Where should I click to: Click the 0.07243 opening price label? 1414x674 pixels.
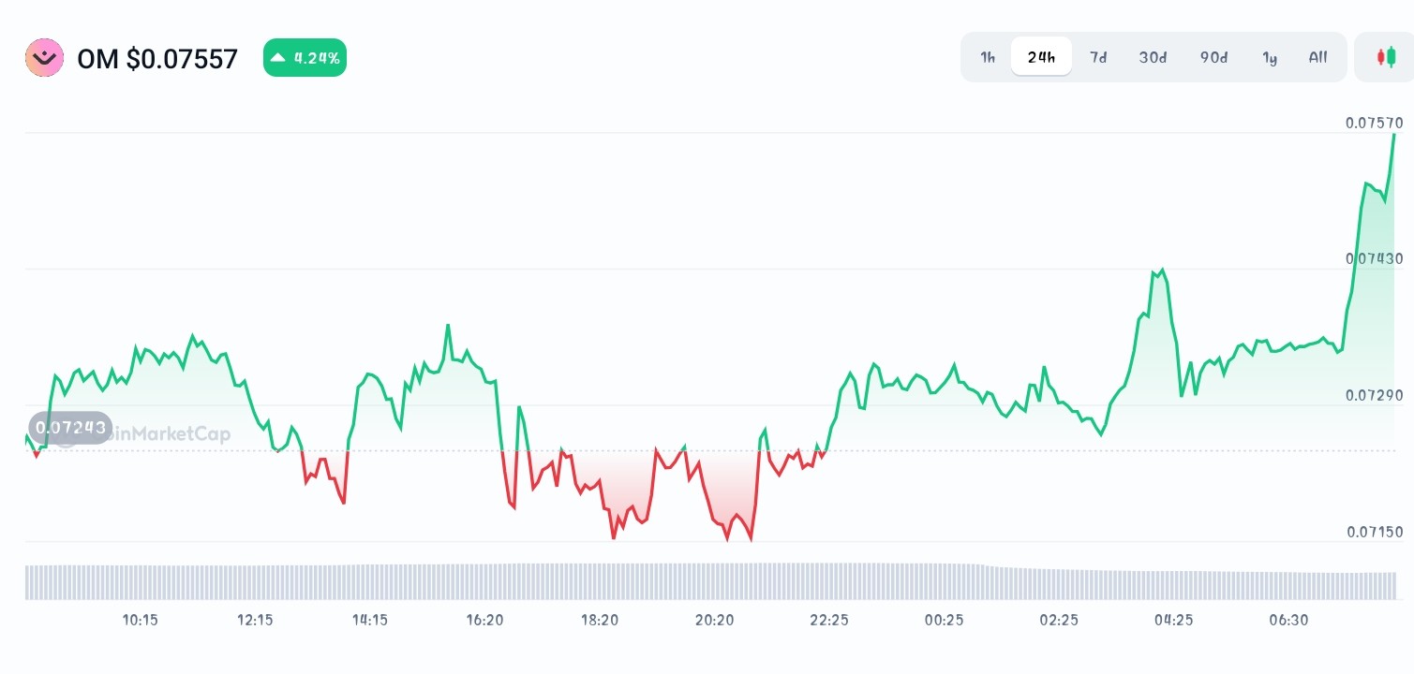point(70,428)
